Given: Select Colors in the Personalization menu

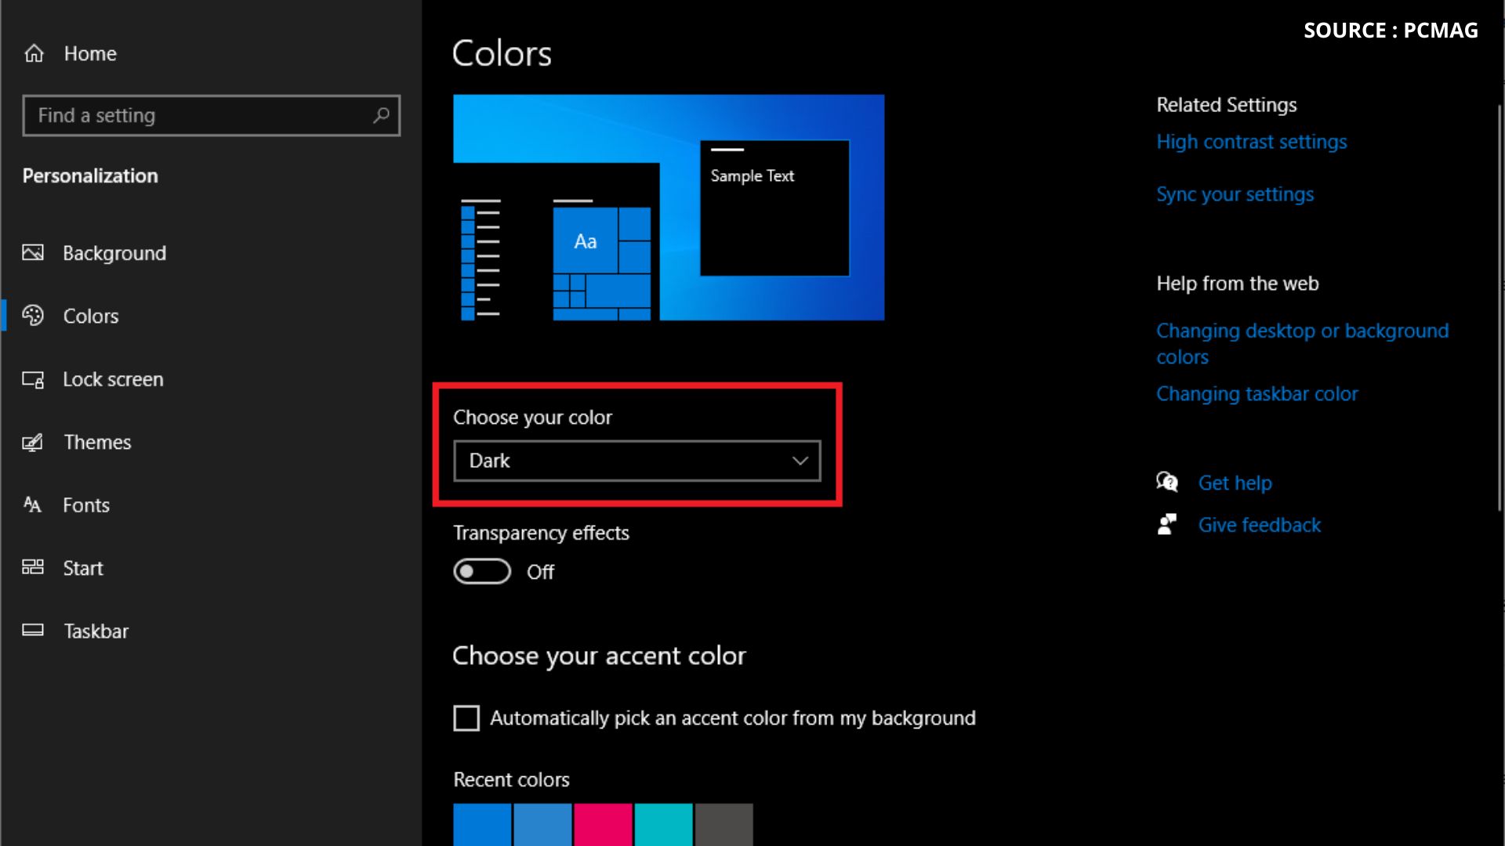Looking at the screenshot, I should pyautogui.click(x=91, y=316).
